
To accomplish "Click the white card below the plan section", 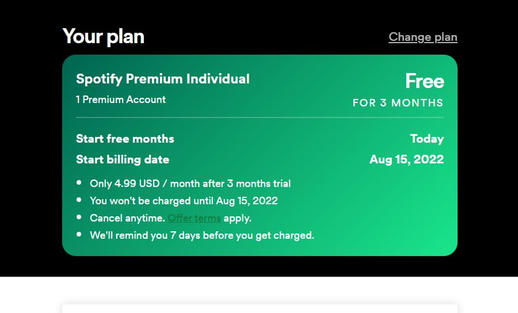I will tap(260, 309).
